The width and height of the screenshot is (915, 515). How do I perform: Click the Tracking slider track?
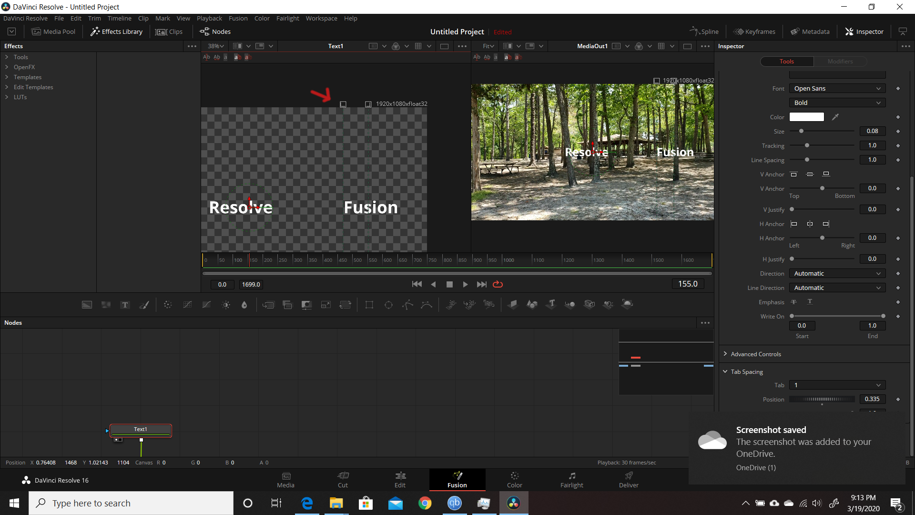(822, 145)
